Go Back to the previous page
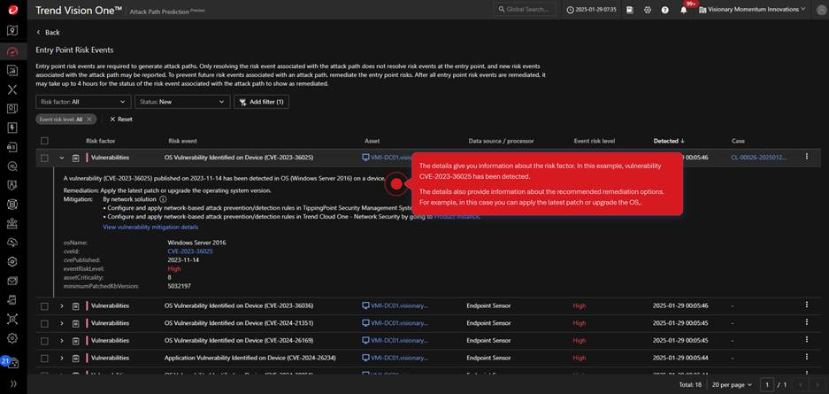This screenshot has width=829, height=394. click(48, 32)
